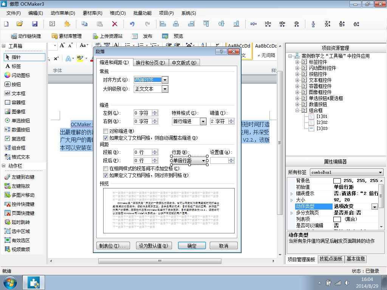Click the 制表位(T)... button
Screen dimensions: 387x290
click(113, 246)
